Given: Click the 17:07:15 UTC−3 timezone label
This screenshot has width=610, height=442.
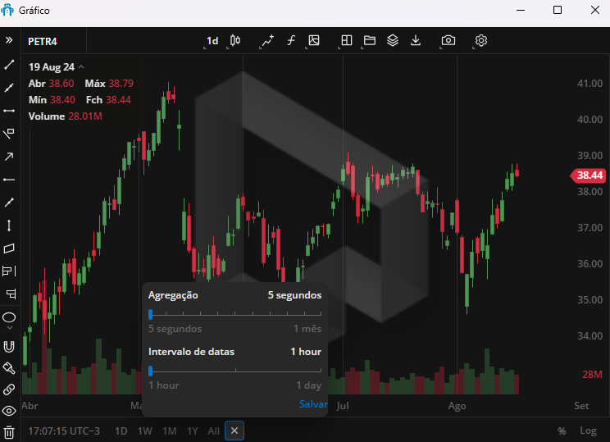Looking at the screenshot, I should tap(64, 431).
